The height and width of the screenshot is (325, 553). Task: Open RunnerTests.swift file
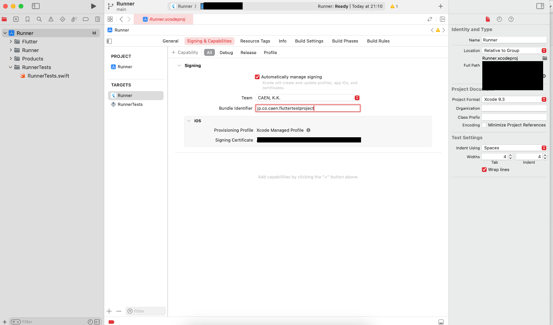pos(48,76)
